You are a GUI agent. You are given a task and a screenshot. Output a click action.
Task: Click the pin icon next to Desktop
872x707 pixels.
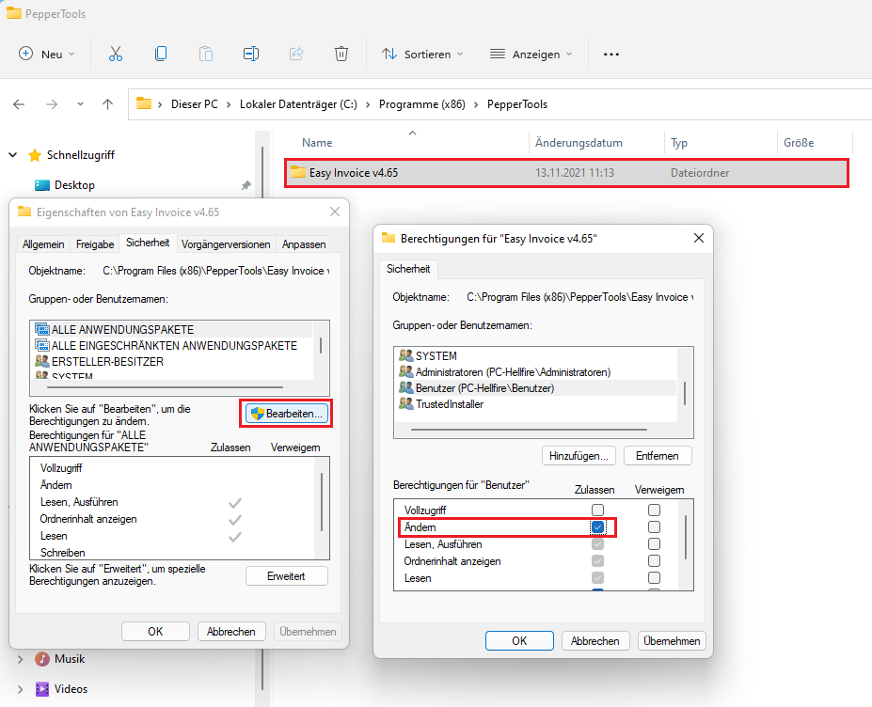246,185
